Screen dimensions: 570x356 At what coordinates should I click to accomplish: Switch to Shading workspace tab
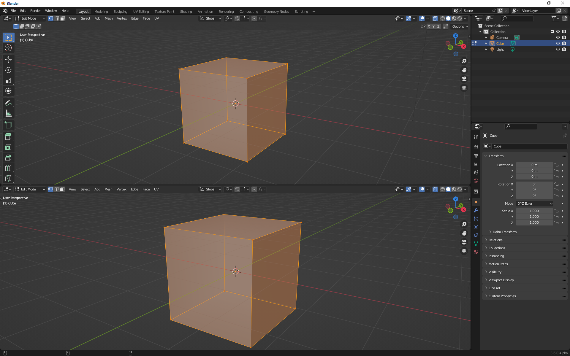[x=186, y=12]
